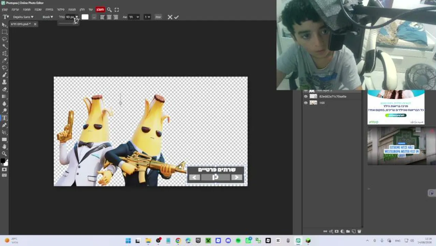Hide the layer named 169
This screenshot has height=246, width=436.
(x=306, y=103)
